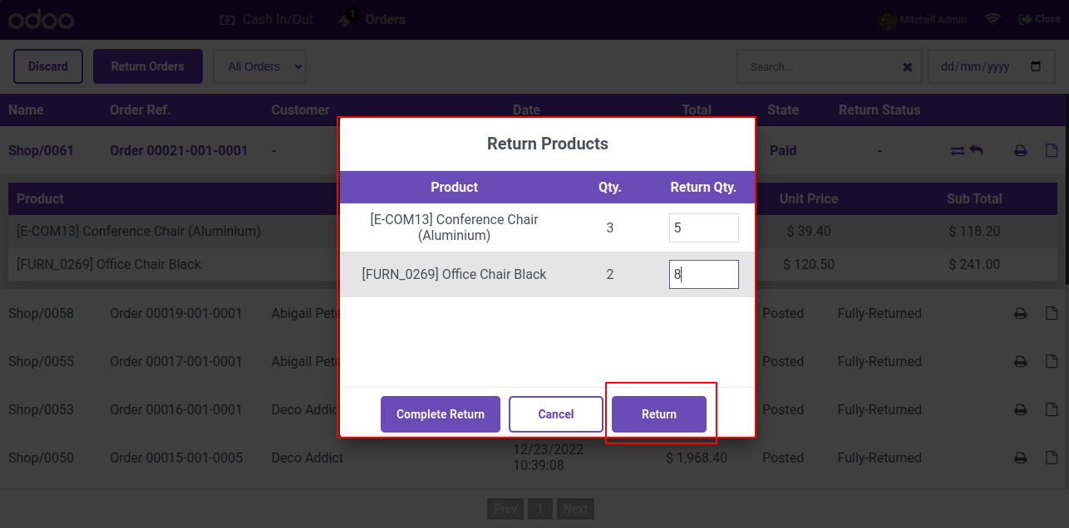Focus the Office Chair Black return quantity
Screen dimensions: 1069x528
704,274
